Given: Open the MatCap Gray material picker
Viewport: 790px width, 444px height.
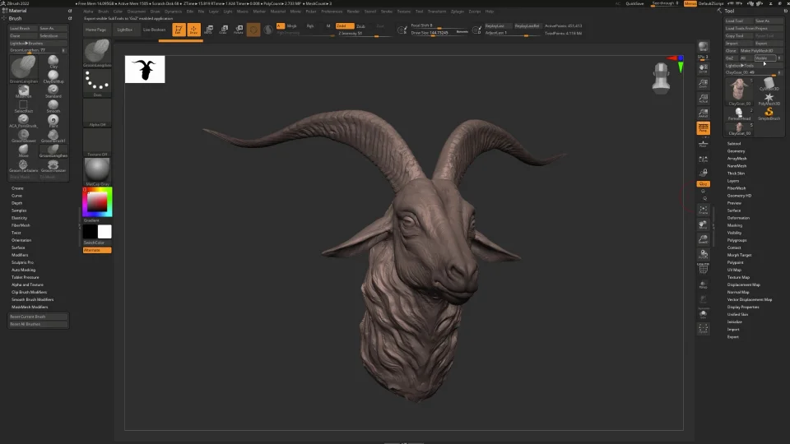Looking at the screenshot, I should point(97,171).
